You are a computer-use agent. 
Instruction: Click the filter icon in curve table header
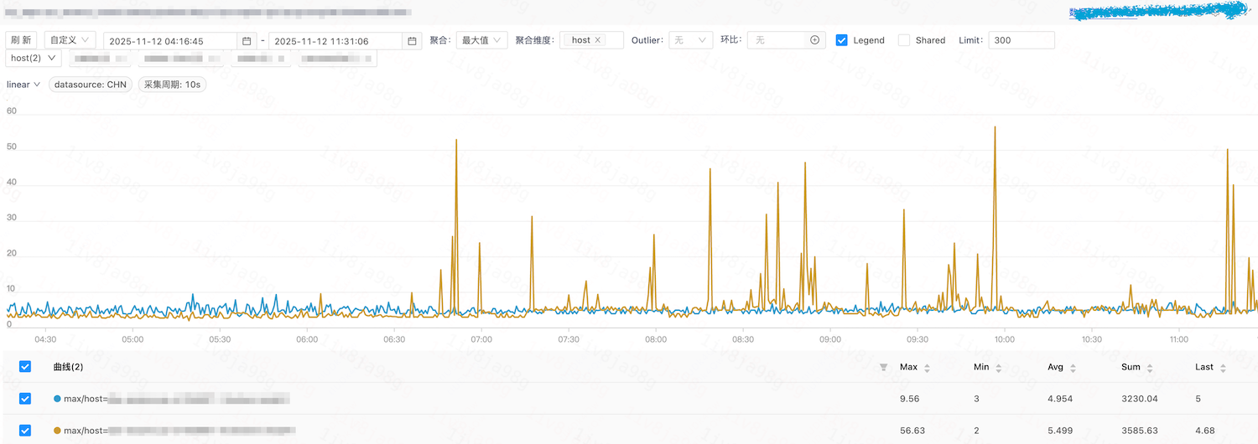(883, 368)
